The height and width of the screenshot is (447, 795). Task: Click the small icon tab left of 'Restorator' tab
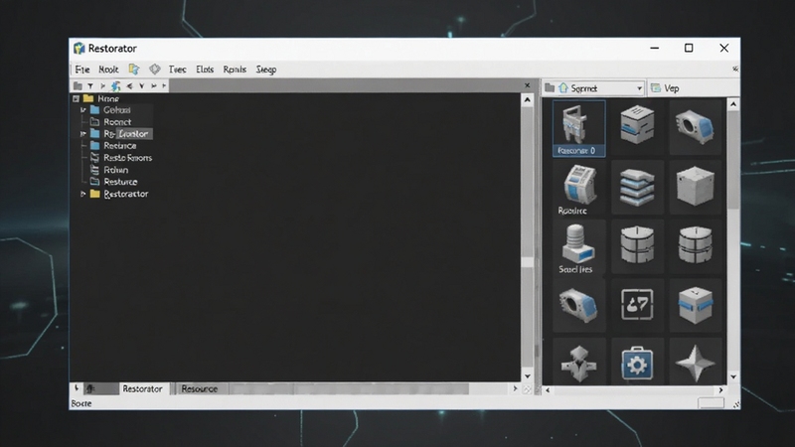[x=90, y=388]
